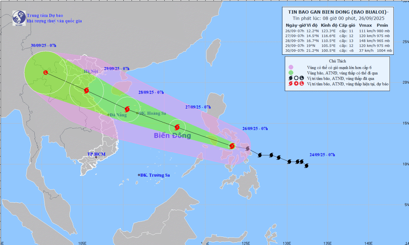Click the black past-storm marker nearest the current position
409x245 pixels.
[248, 148]
